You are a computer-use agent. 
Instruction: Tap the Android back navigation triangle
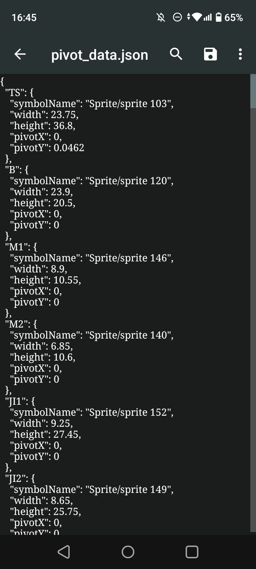click(64, 552)
